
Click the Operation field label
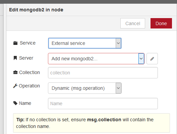(29, 86)
